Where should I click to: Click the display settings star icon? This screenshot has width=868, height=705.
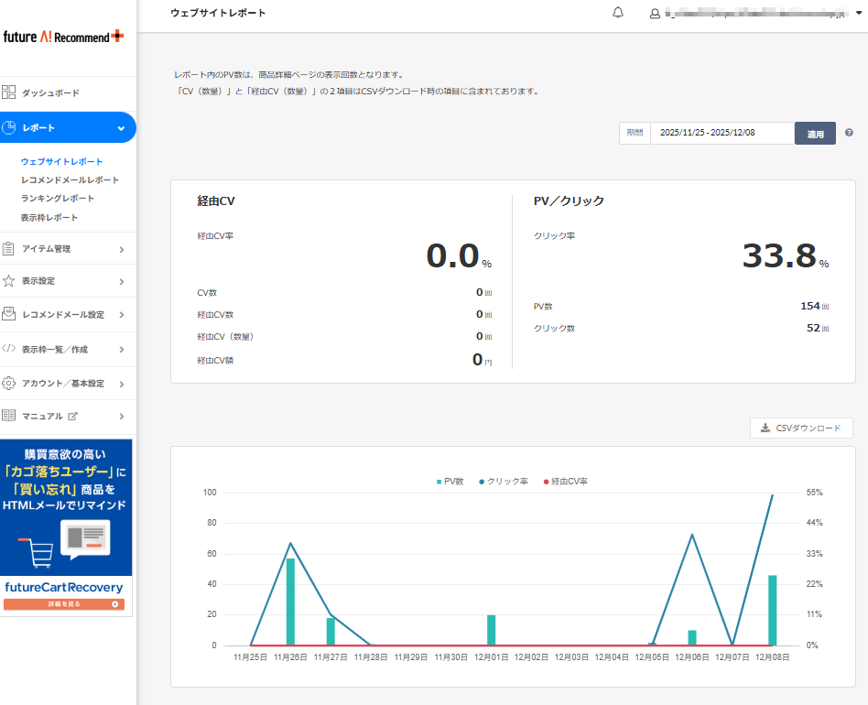coord(9,281)
